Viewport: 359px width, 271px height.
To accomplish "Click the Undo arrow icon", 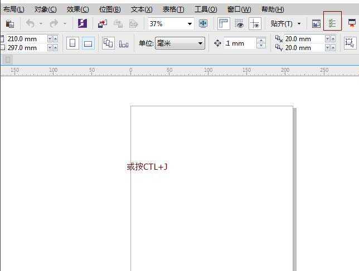I will tap(30, 24).
